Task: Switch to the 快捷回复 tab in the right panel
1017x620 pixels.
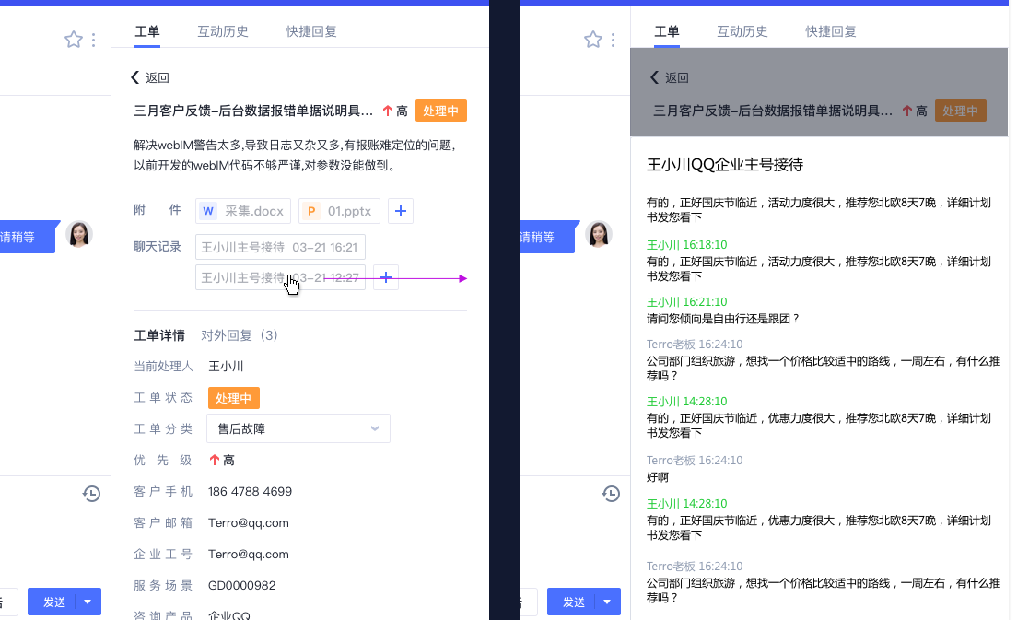Action: tap(831, 31)
